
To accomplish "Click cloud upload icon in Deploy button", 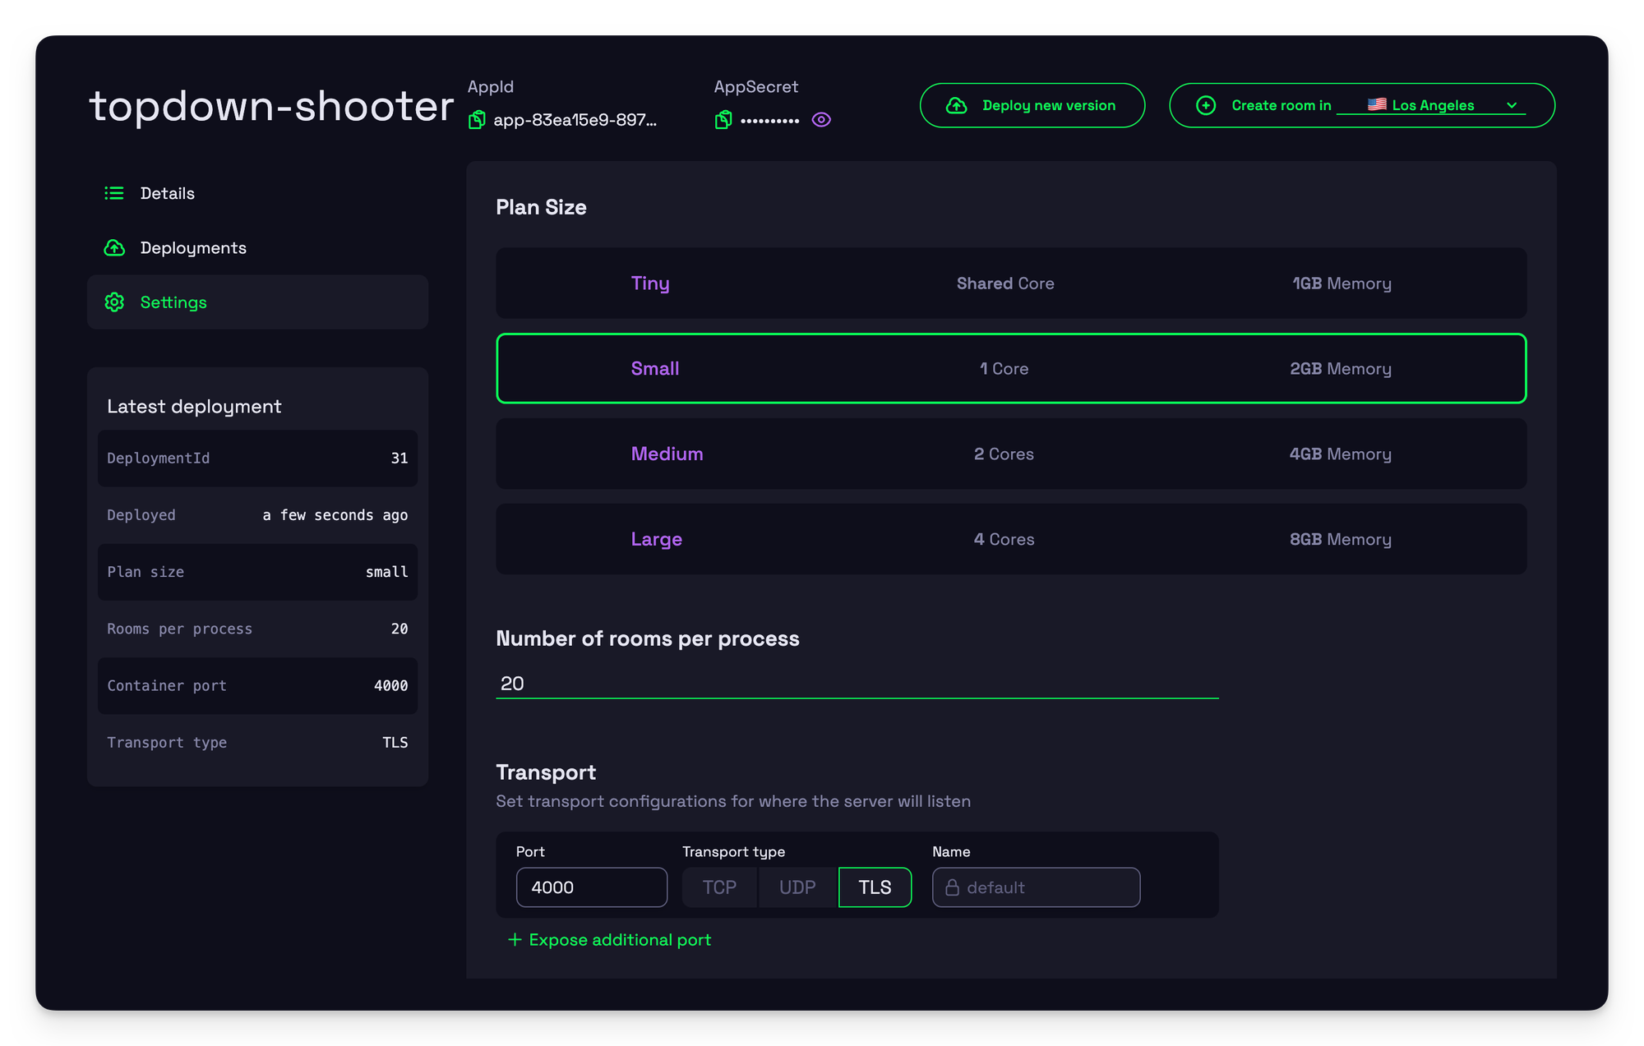I will 956,105.
